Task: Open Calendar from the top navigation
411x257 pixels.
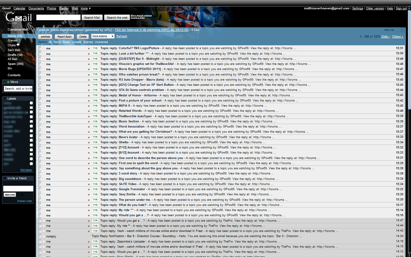Action: coord(19,8)
